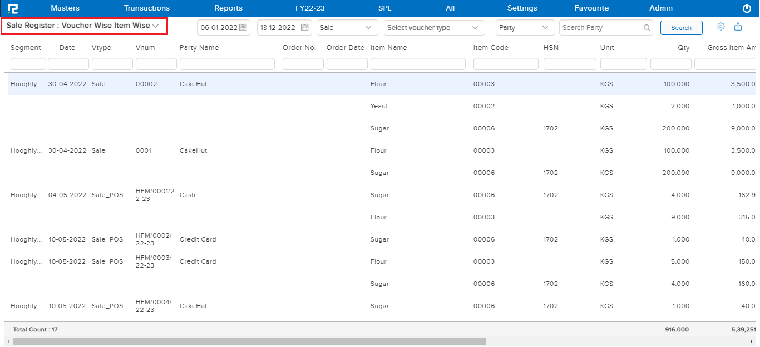The height and width of the screenshot is (347, 760).
Task: Click the app logo icon
Action: [x=13, y=8]
